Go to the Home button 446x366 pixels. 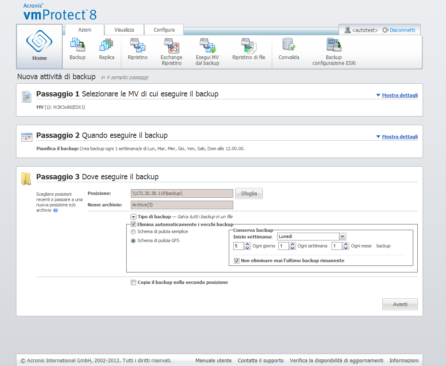(39, 46)
